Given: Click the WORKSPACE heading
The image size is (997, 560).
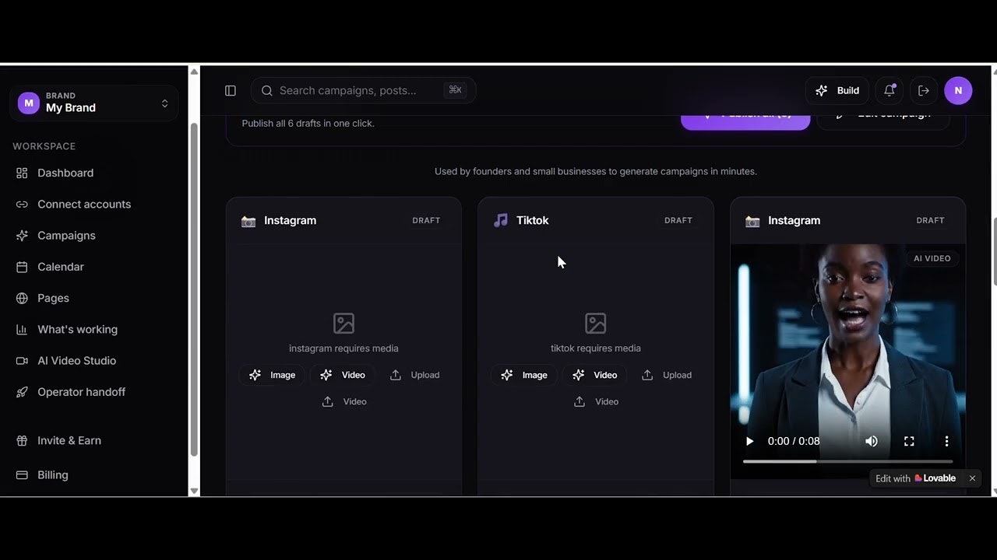Looking at the screenshot, I should point(44,146).
